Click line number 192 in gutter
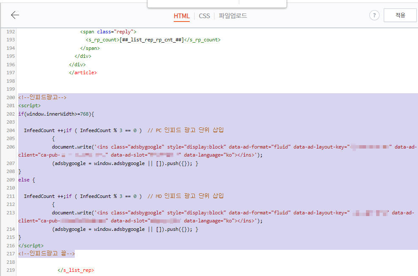 point(11,32)
